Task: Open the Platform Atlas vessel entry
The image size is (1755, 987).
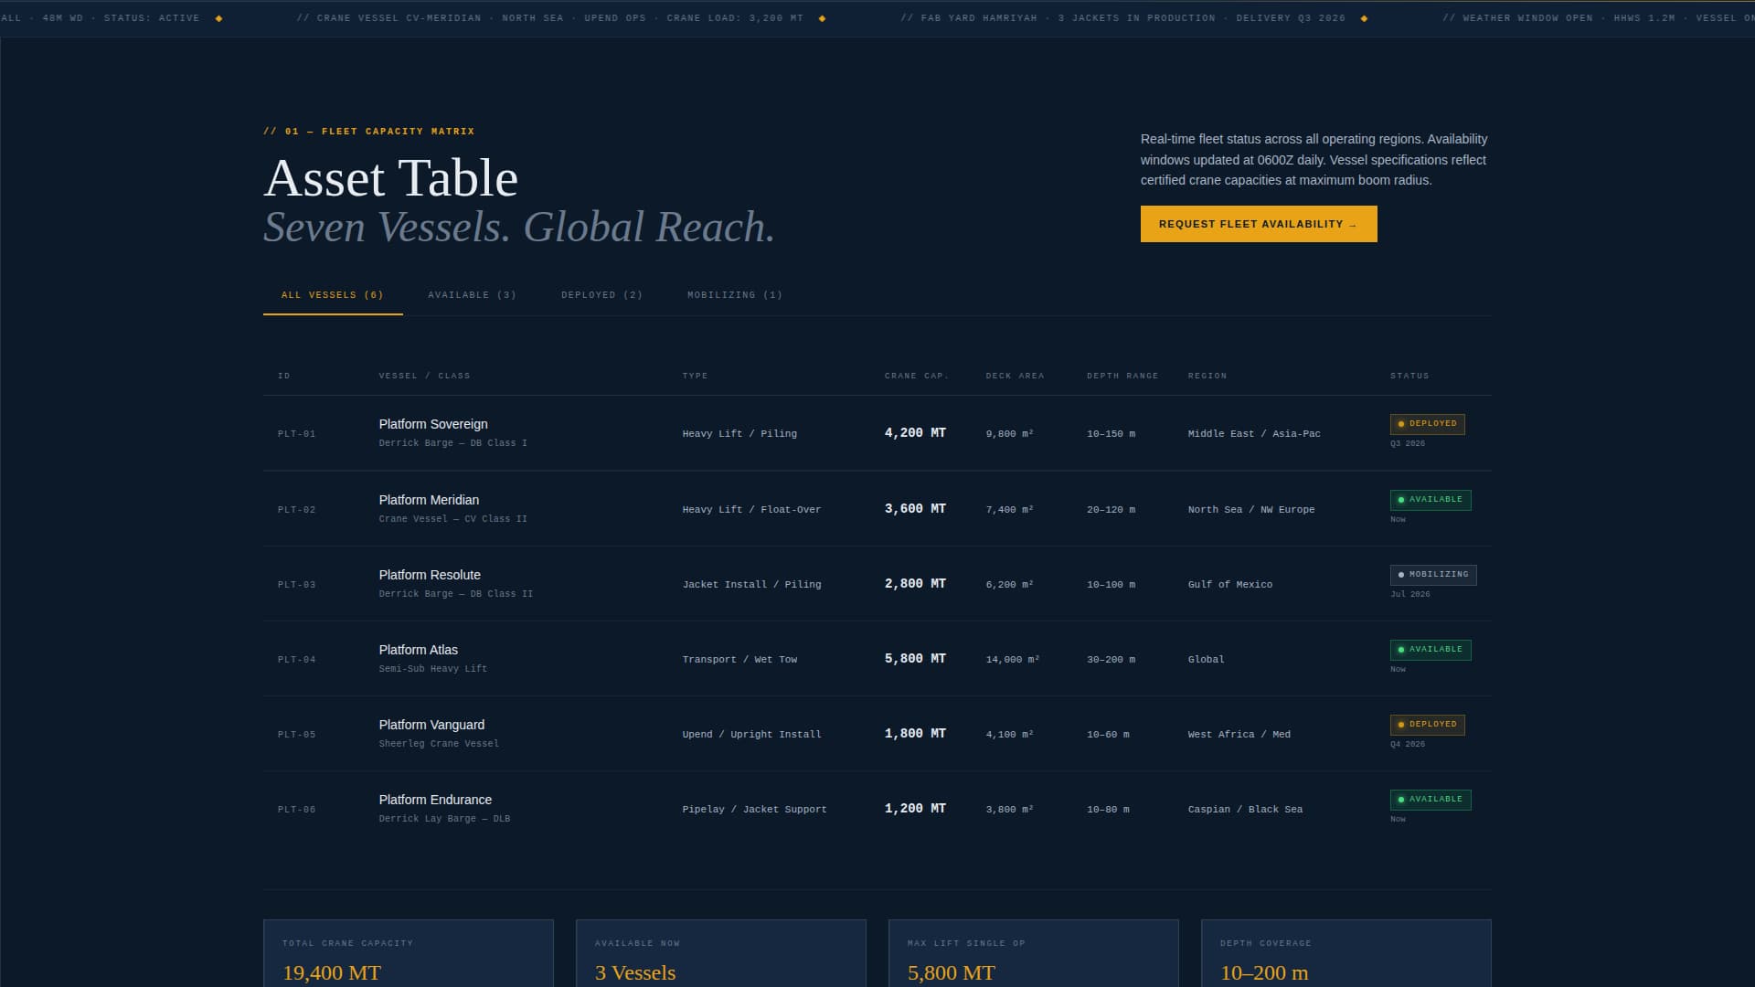Action: point(418,650)
